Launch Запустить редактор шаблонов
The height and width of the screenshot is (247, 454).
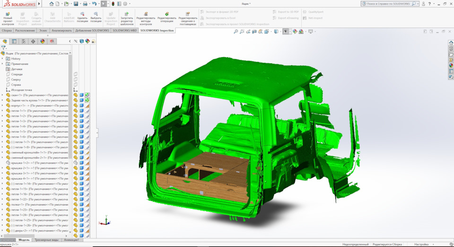pos(127,19)
